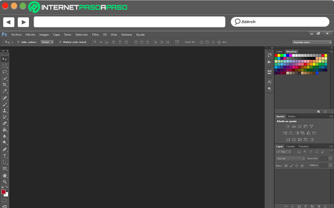
Task: Open the Normal blend mode dropdown
Action: click(x=291, y=158)
